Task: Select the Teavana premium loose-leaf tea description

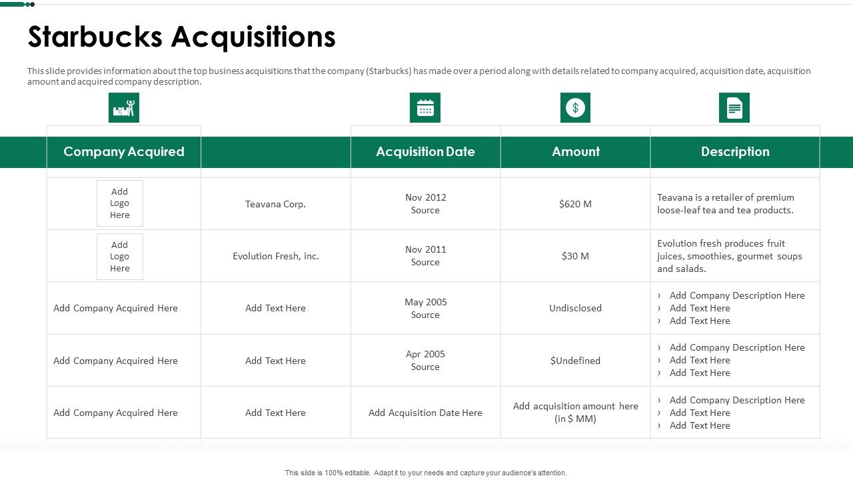Action: [x=726, y=204]
